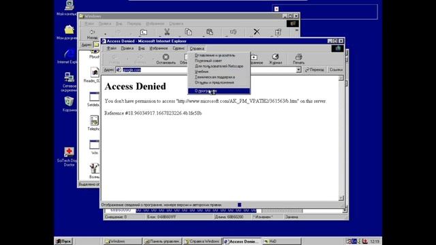Viewport: 436px width, 245px height.
Task: Open the File menu in the Windows Explorer window
Action: coord(89,24)
